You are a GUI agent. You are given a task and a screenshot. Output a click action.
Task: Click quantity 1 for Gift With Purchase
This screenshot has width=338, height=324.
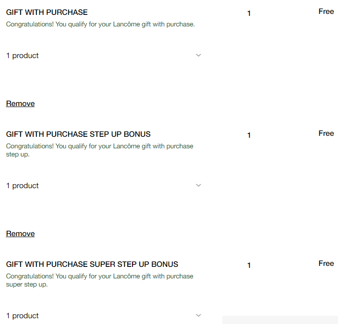(x=249, y=13)
